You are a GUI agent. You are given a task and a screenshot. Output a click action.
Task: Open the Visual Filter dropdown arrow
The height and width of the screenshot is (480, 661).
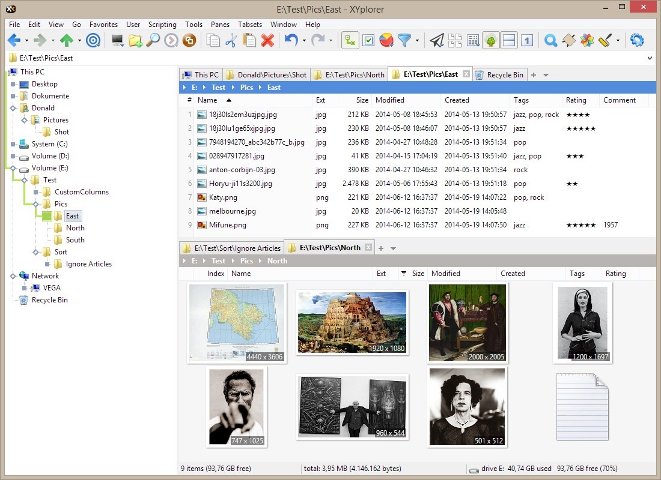click(417, 41)
